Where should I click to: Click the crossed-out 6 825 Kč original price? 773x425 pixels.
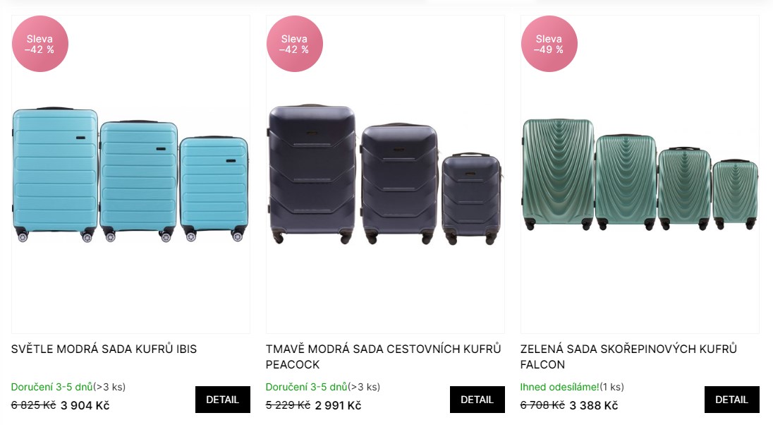click(x=33, y=405)
